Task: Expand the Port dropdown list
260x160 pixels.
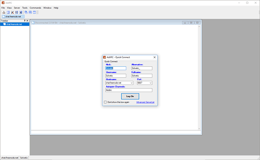Action: point(150,83)
